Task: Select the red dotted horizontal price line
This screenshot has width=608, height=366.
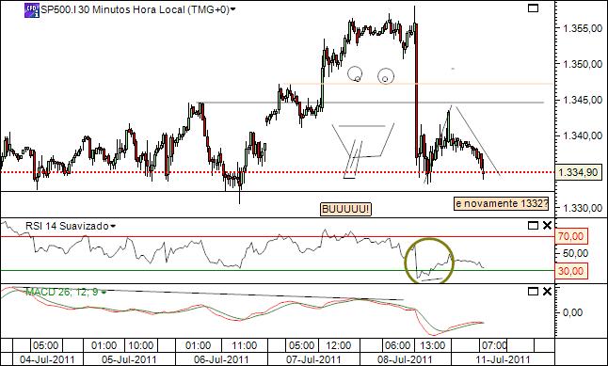Action: (x=278, y=172)
